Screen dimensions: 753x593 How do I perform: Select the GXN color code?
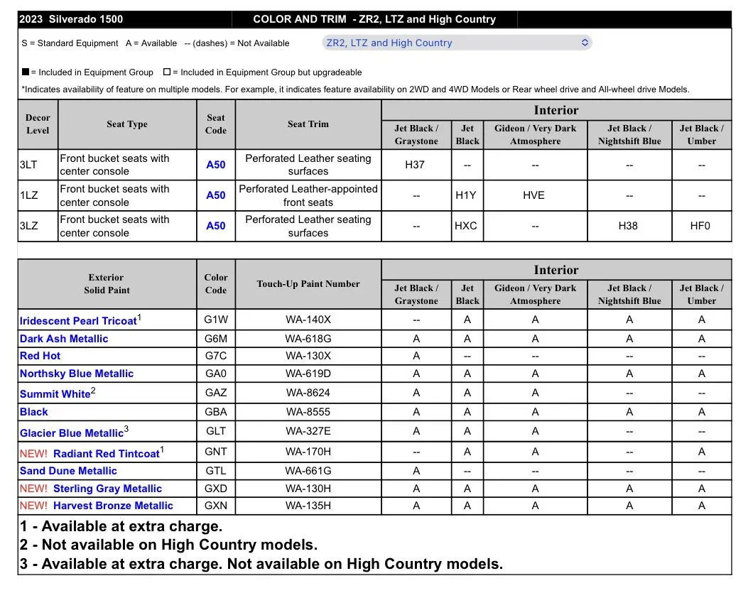(x=216, y=506)
